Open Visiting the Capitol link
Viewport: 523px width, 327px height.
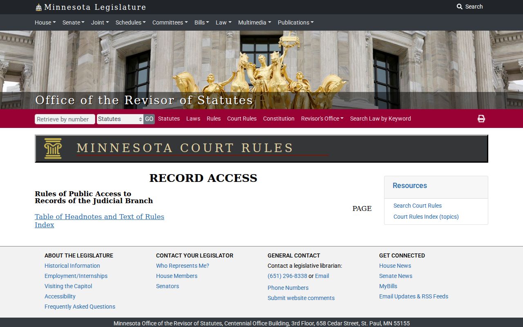coord(68,286)
